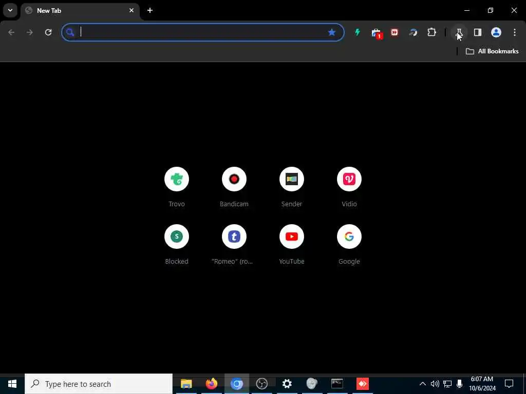Open the red AnyDesk taskbar icon
The height and width of the screenshot is (394, 526).
pyautogui.click(x=362, y=384)
